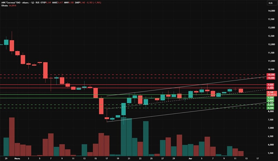The image size is (278, 161).
Task: Click the Авг month label on time axis
Action: pyautogui.click(x=190, y=159)
